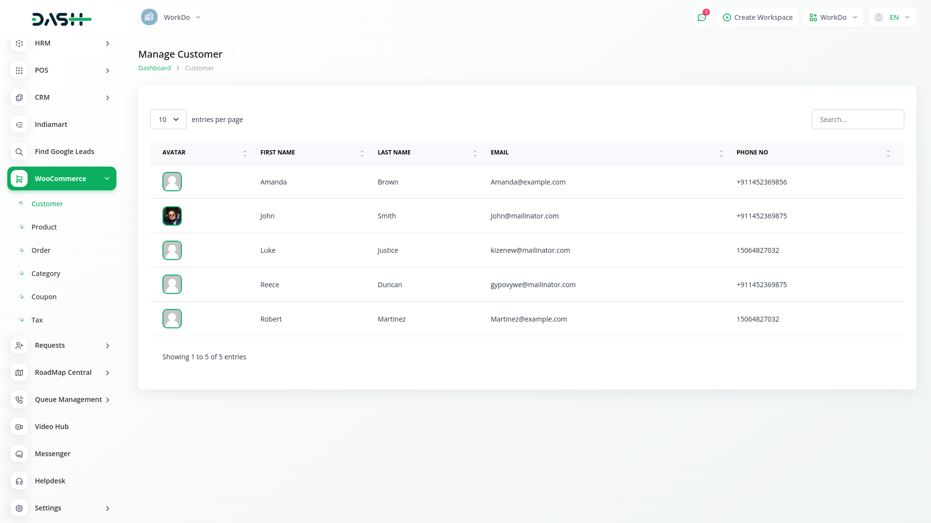Open the EN language dropdown

click(893, 17)
